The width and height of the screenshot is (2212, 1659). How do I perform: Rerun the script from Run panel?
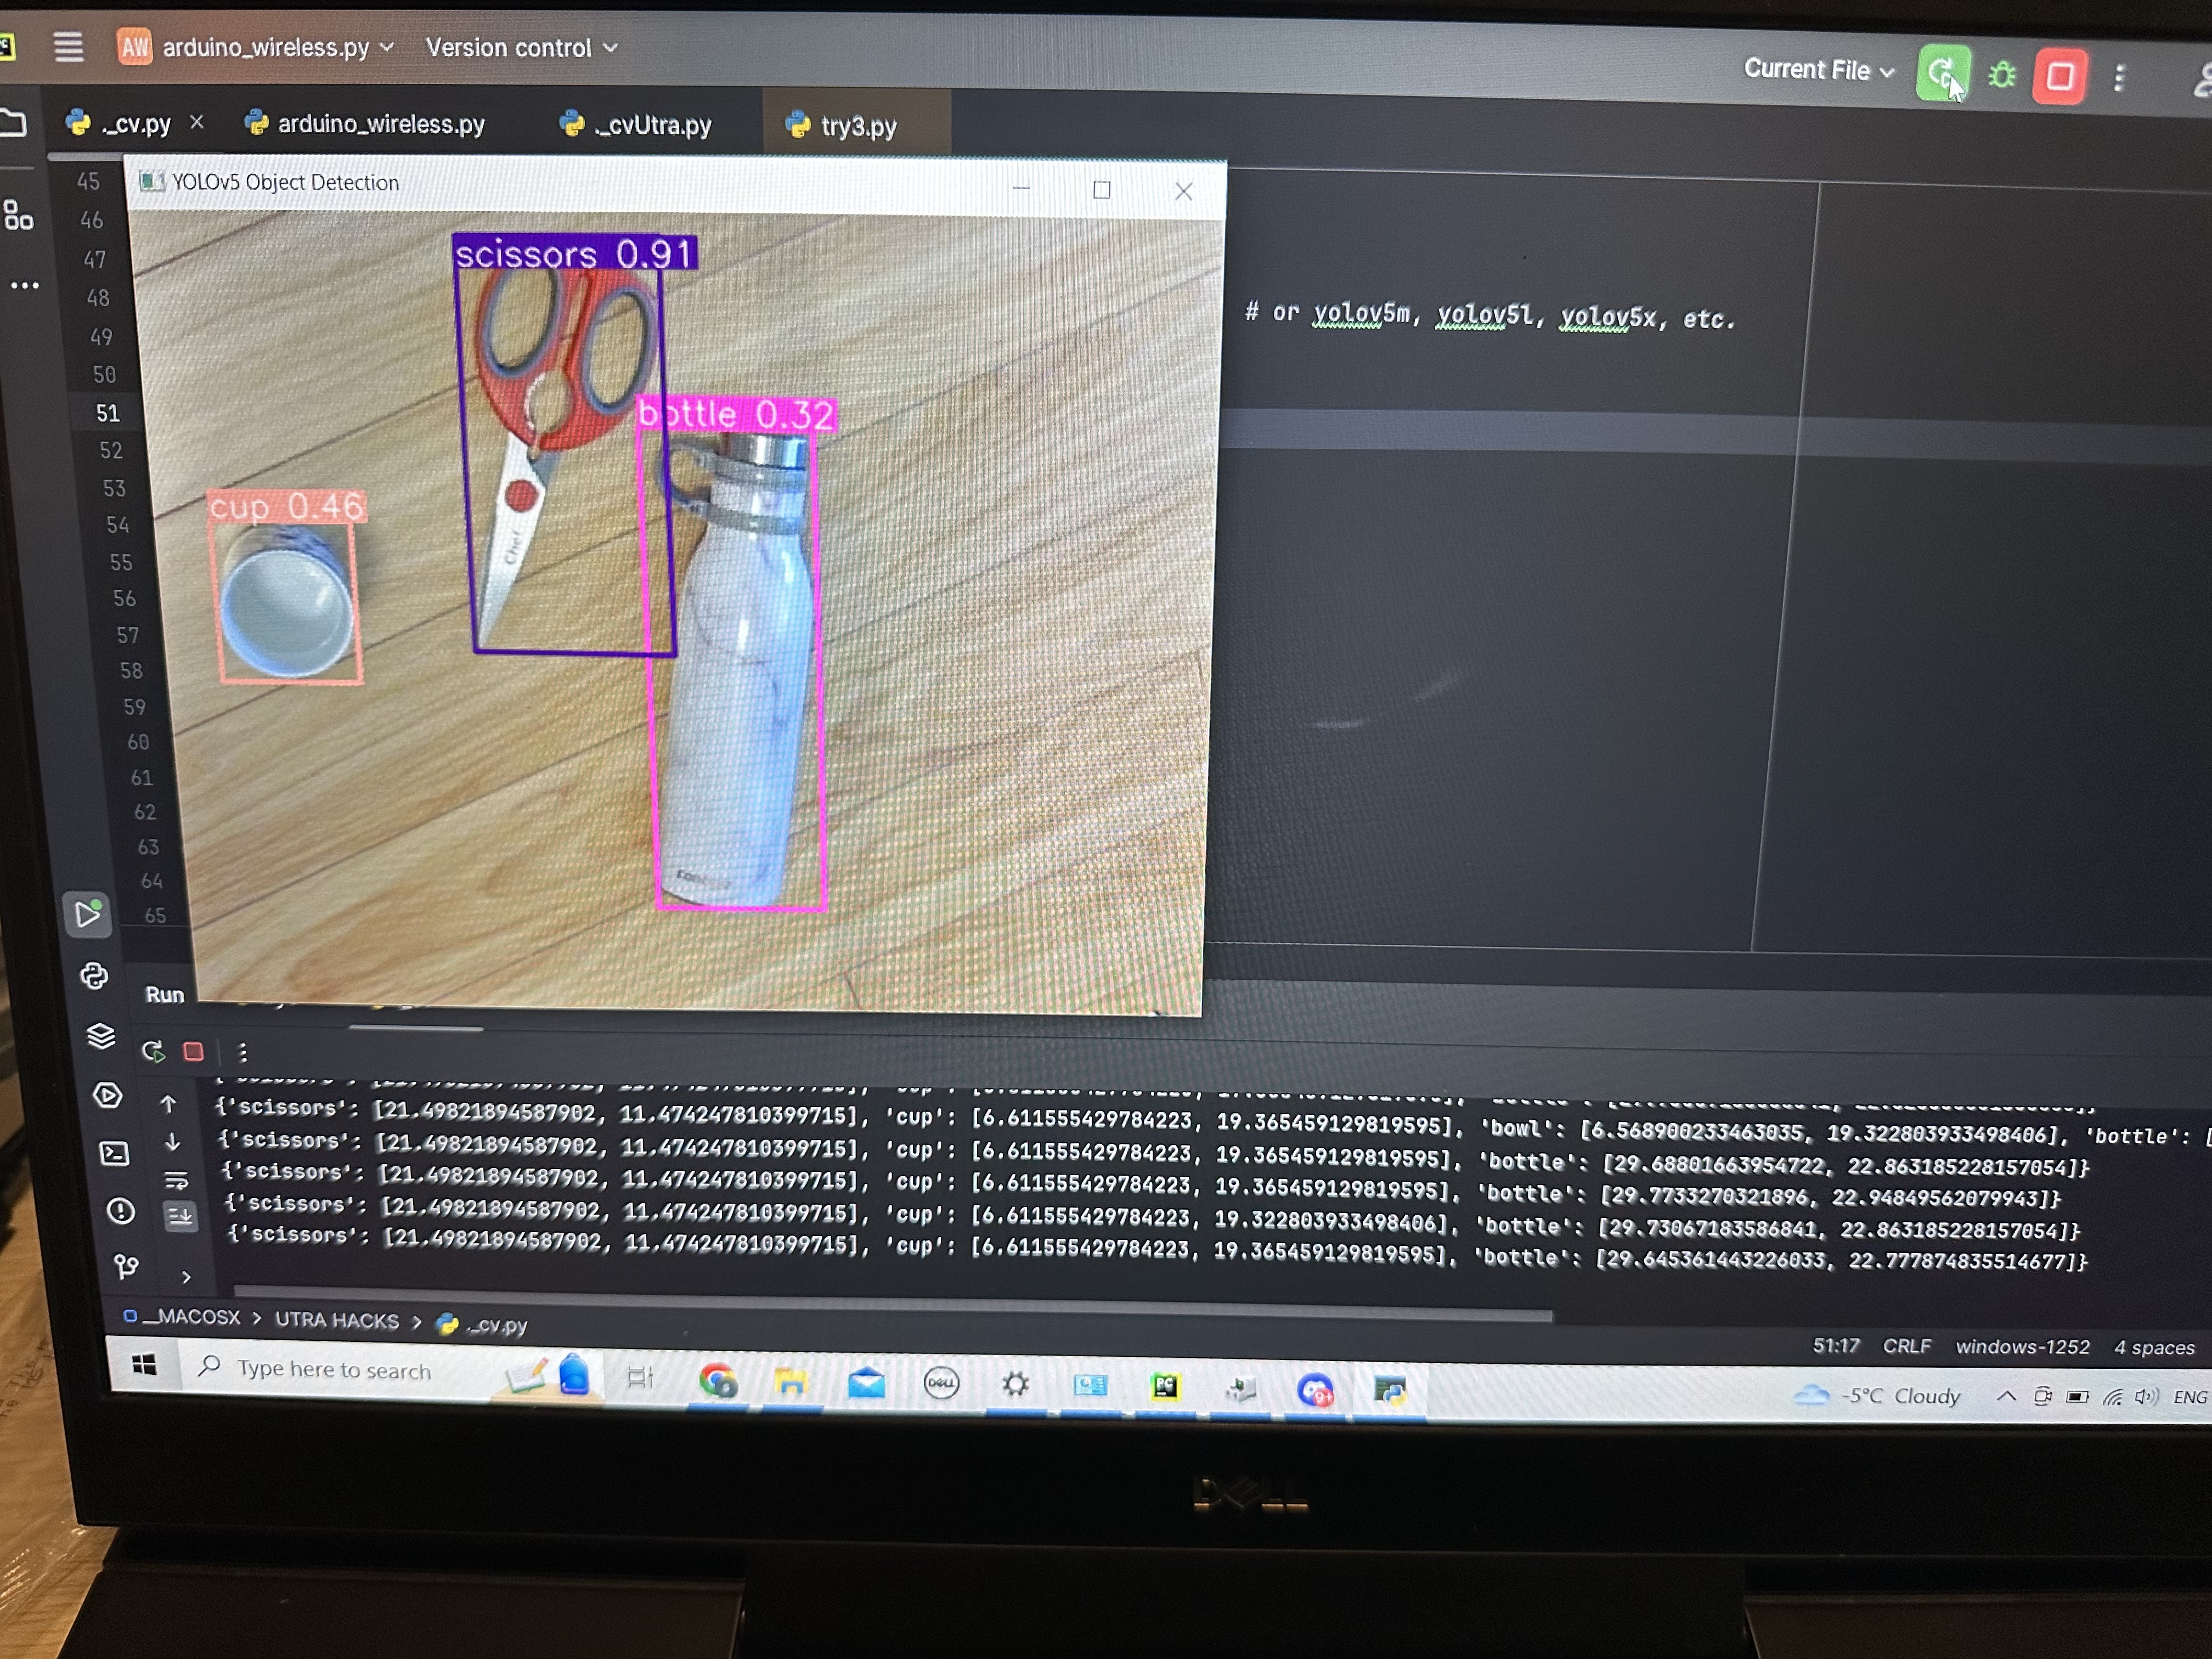[x=153, y=1051]
